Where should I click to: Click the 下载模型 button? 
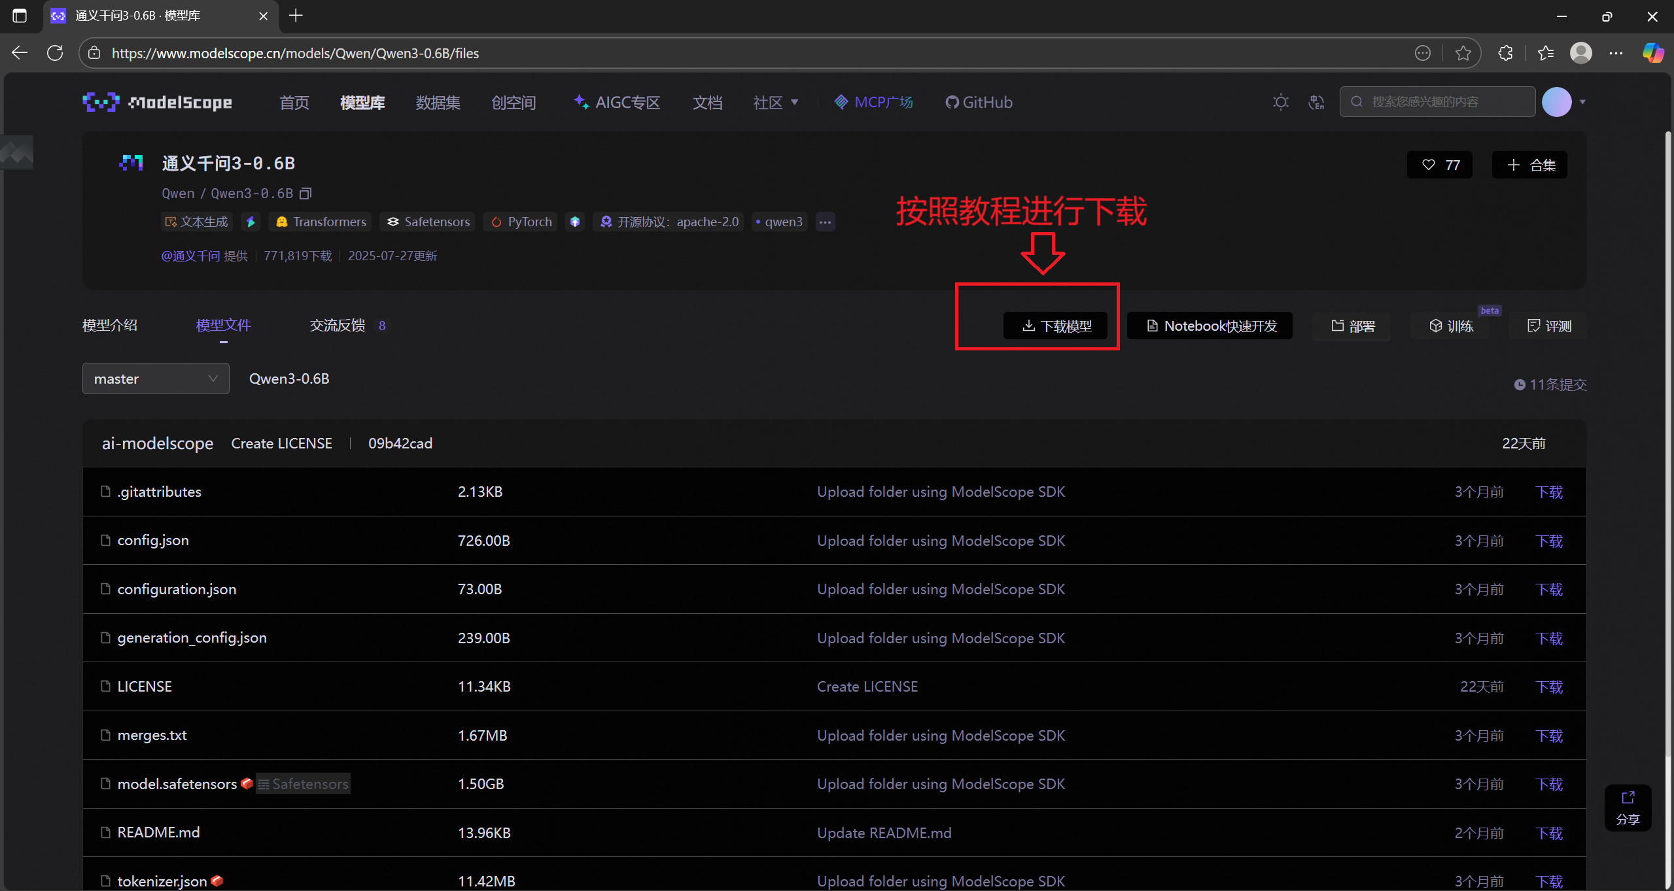(1055, 326)
